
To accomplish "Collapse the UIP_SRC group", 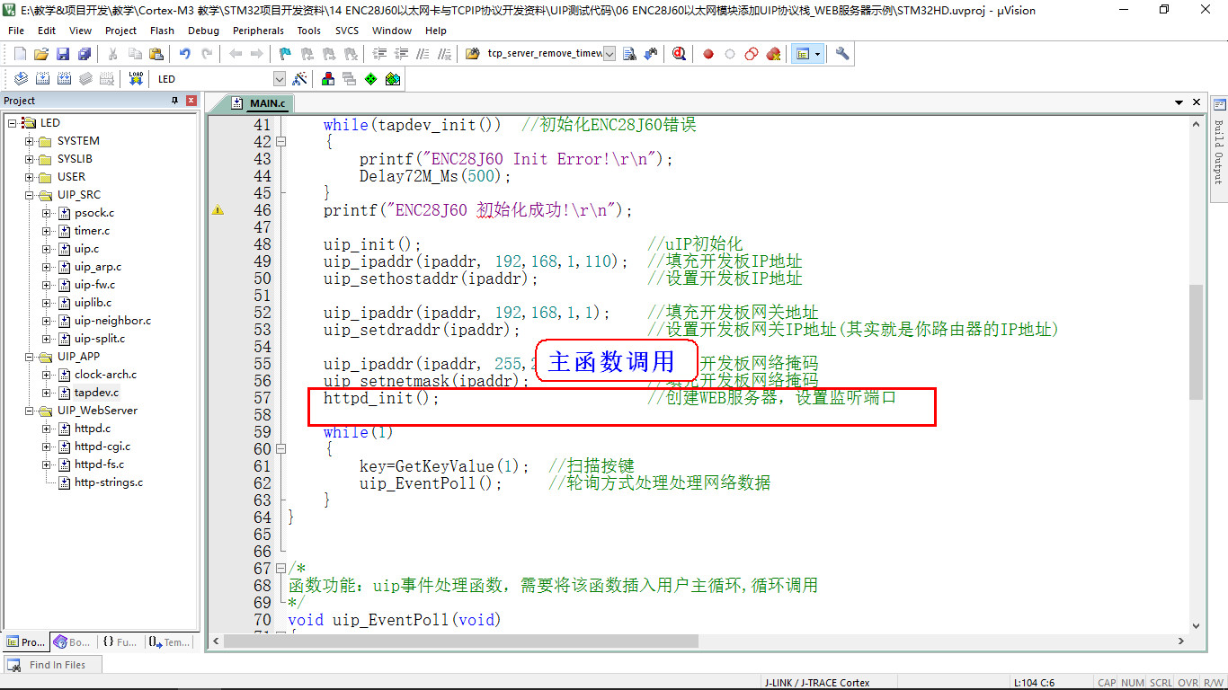I will point(29,195).
